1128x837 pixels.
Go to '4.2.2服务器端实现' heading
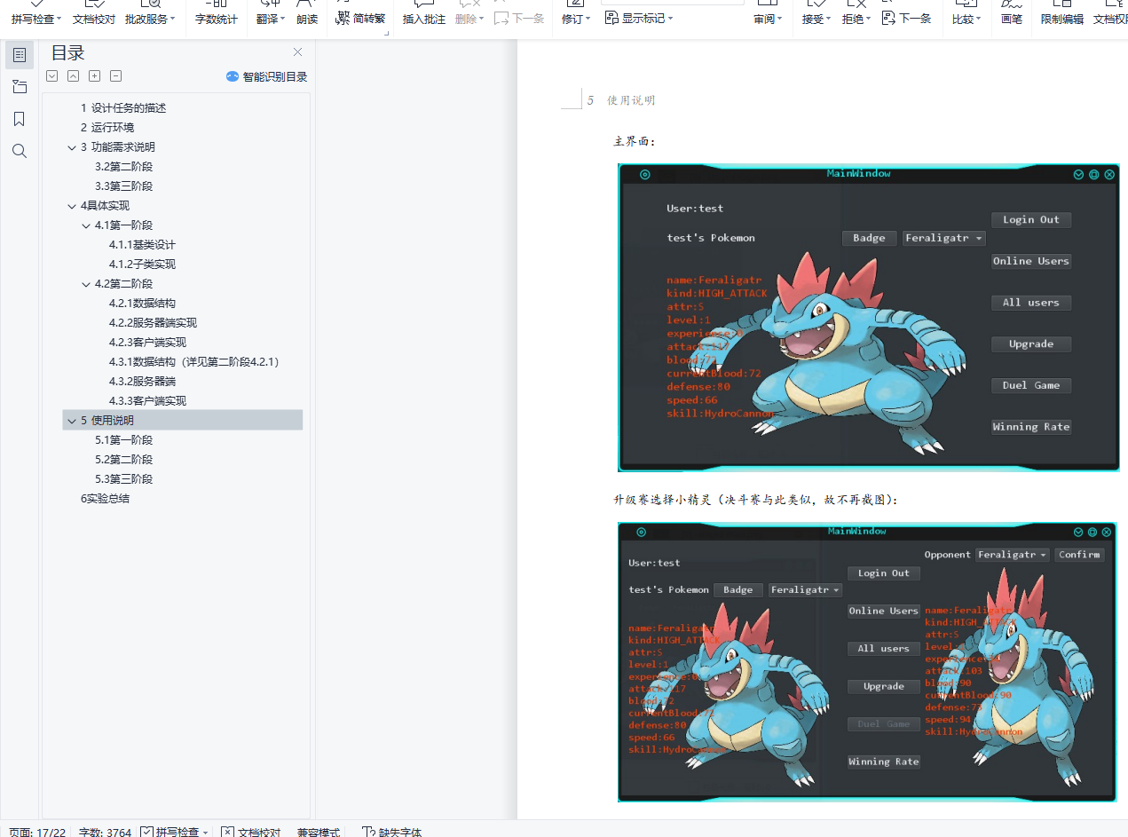pos(154,323)
